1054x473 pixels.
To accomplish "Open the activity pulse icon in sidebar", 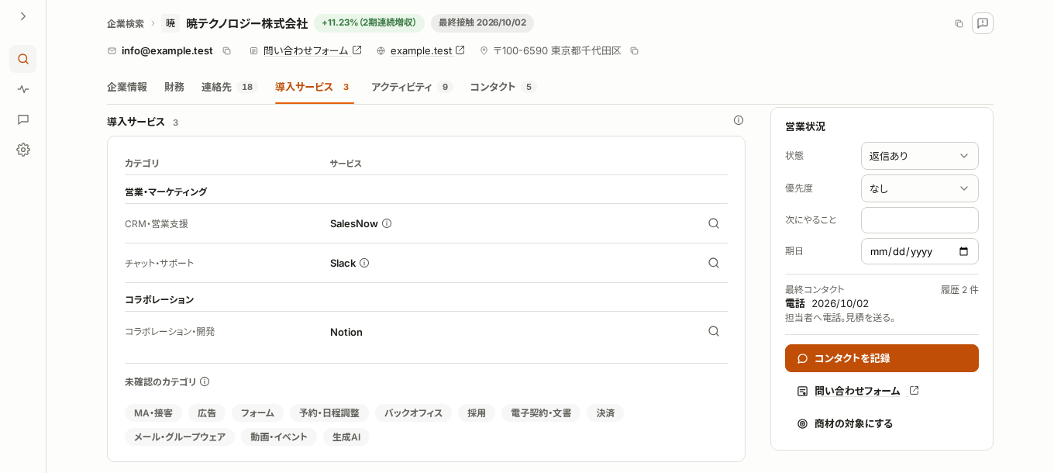I will (23, 89).
